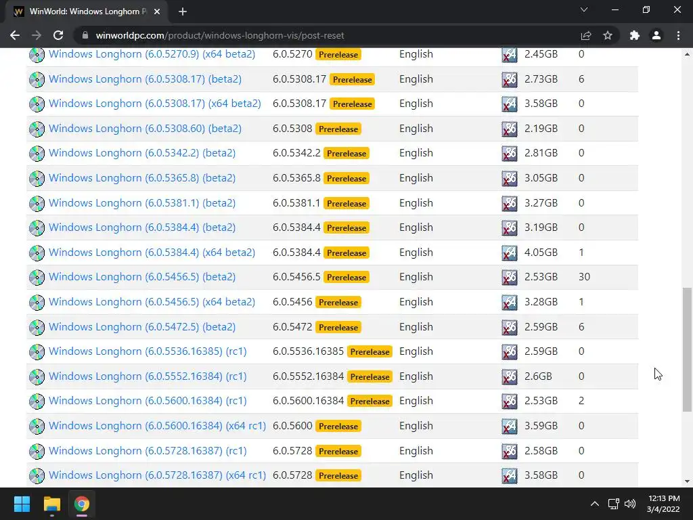Open Windows Longhorn (6.0.5384.4) (x64 beta2) link
The image size is (693, 520).
(x=152, y=253)
